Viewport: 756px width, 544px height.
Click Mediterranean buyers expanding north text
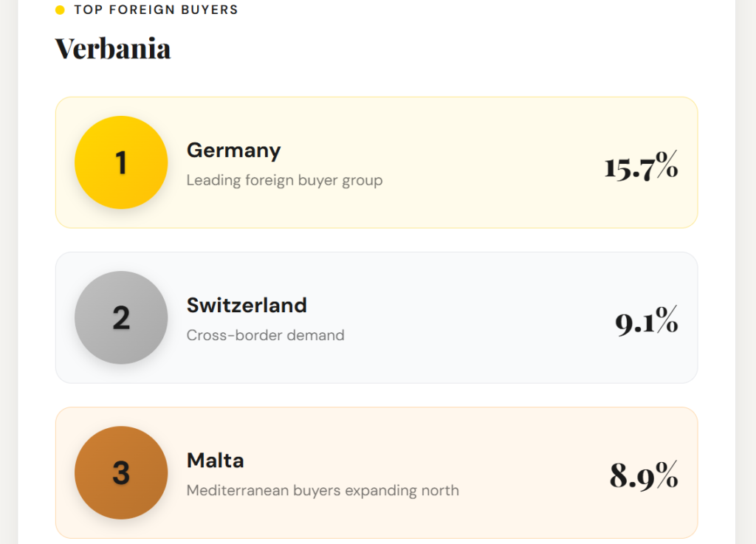tap(323, 490)
